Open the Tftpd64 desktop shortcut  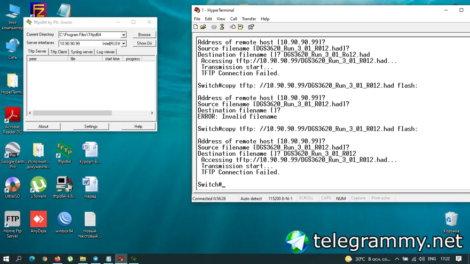[x=64, y=153]
